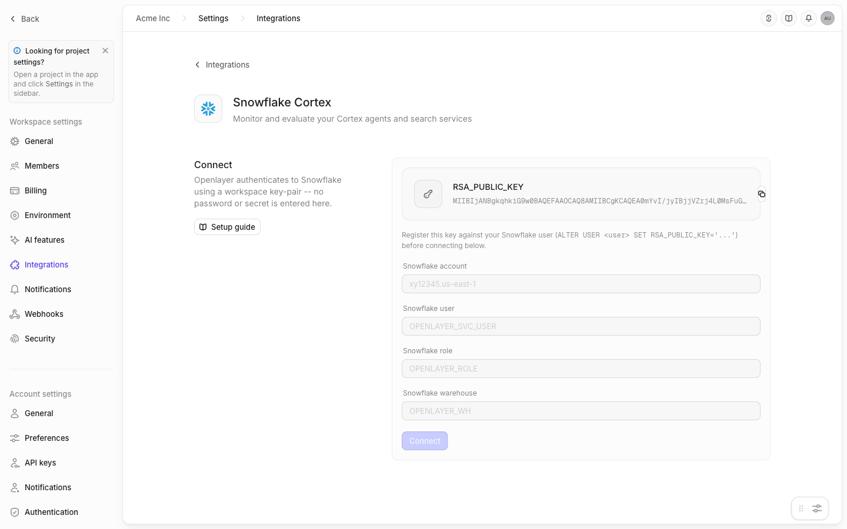Open the notifications bell in top bar

(809, 18)
